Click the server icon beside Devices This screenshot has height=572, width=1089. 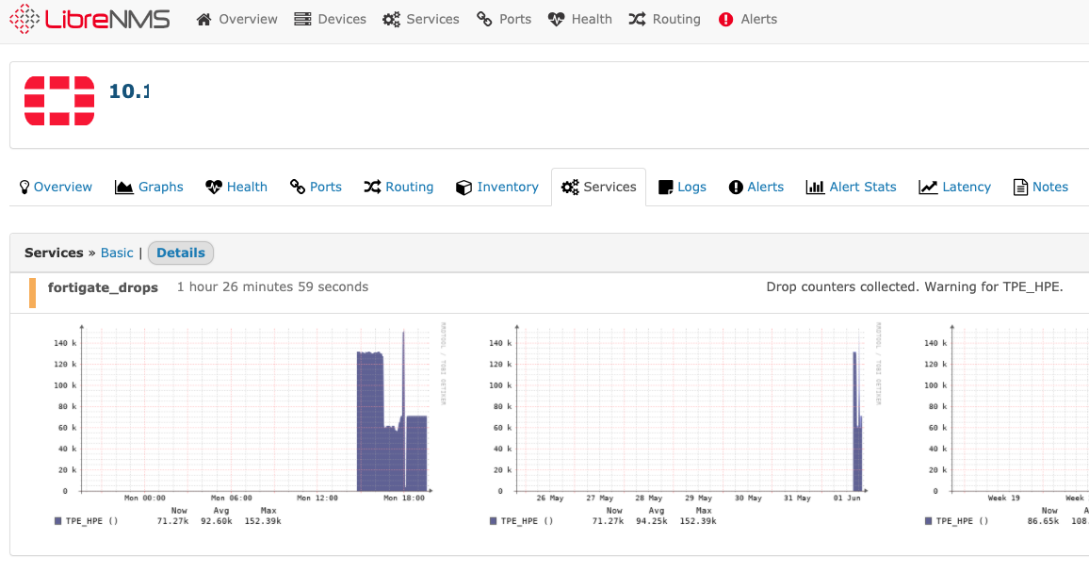tap(302, 20)
